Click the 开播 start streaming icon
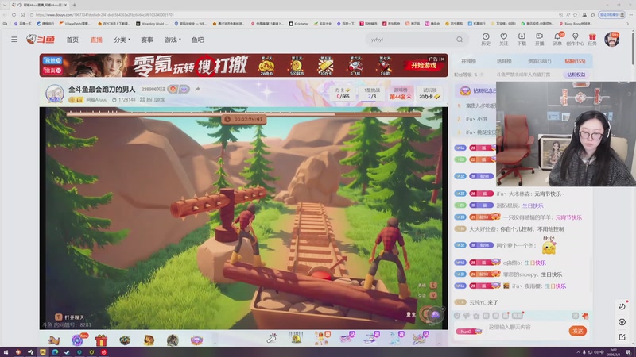 [x=540, y=39]
